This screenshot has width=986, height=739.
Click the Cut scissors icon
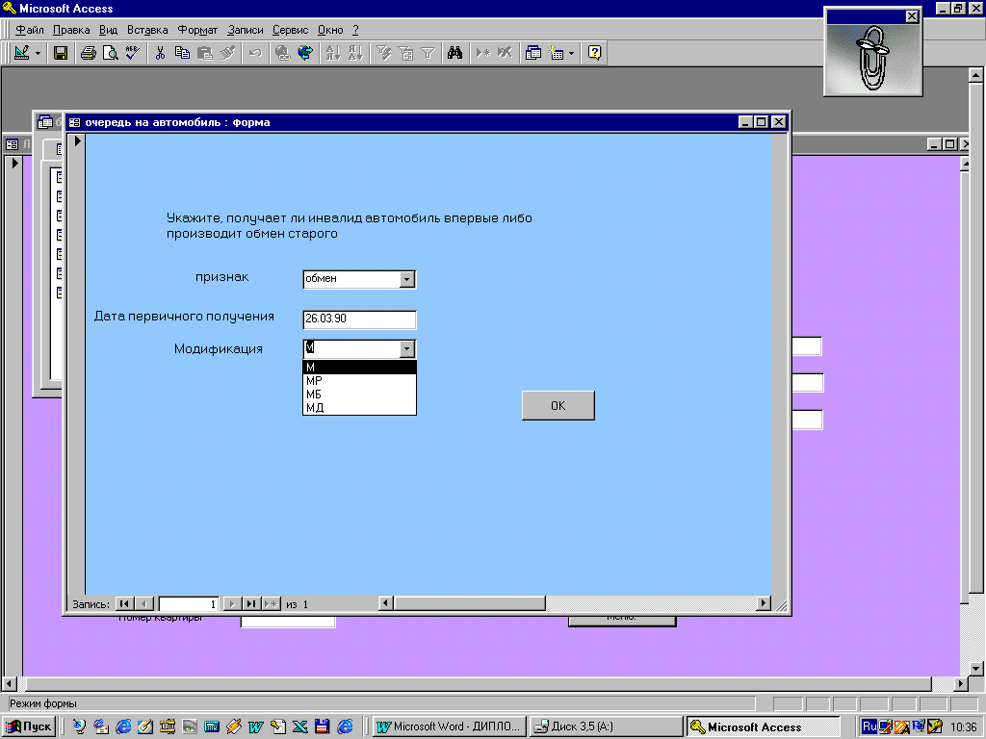161,53
